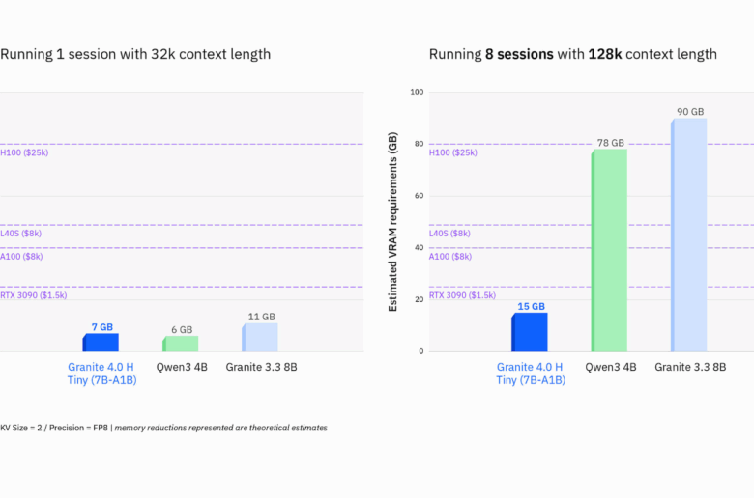Click the green 78 GB bar
The width and height of the screenshot is (754, 498).
pyautogui.click(x=609, y=250)
